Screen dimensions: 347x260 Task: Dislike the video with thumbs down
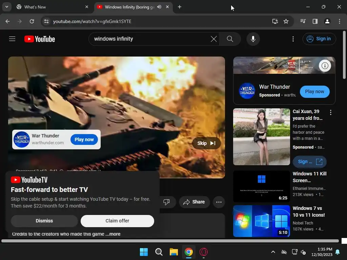[x=166, y=202]
